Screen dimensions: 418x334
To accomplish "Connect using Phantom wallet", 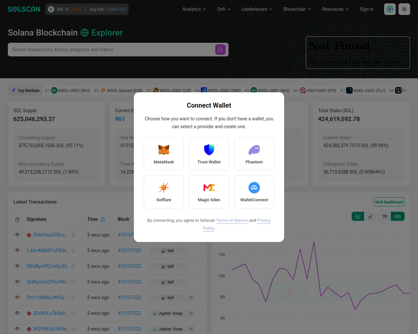I will click(x=254, y=154).
